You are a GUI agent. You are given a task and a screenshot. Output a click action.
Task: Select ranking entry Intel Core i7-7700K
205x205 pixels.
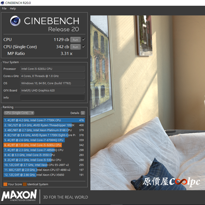(x=44, y=120)
